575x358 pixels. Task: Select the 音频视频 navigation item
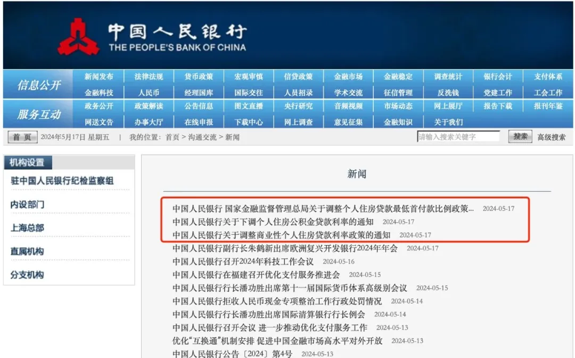(x=348, y=106)
